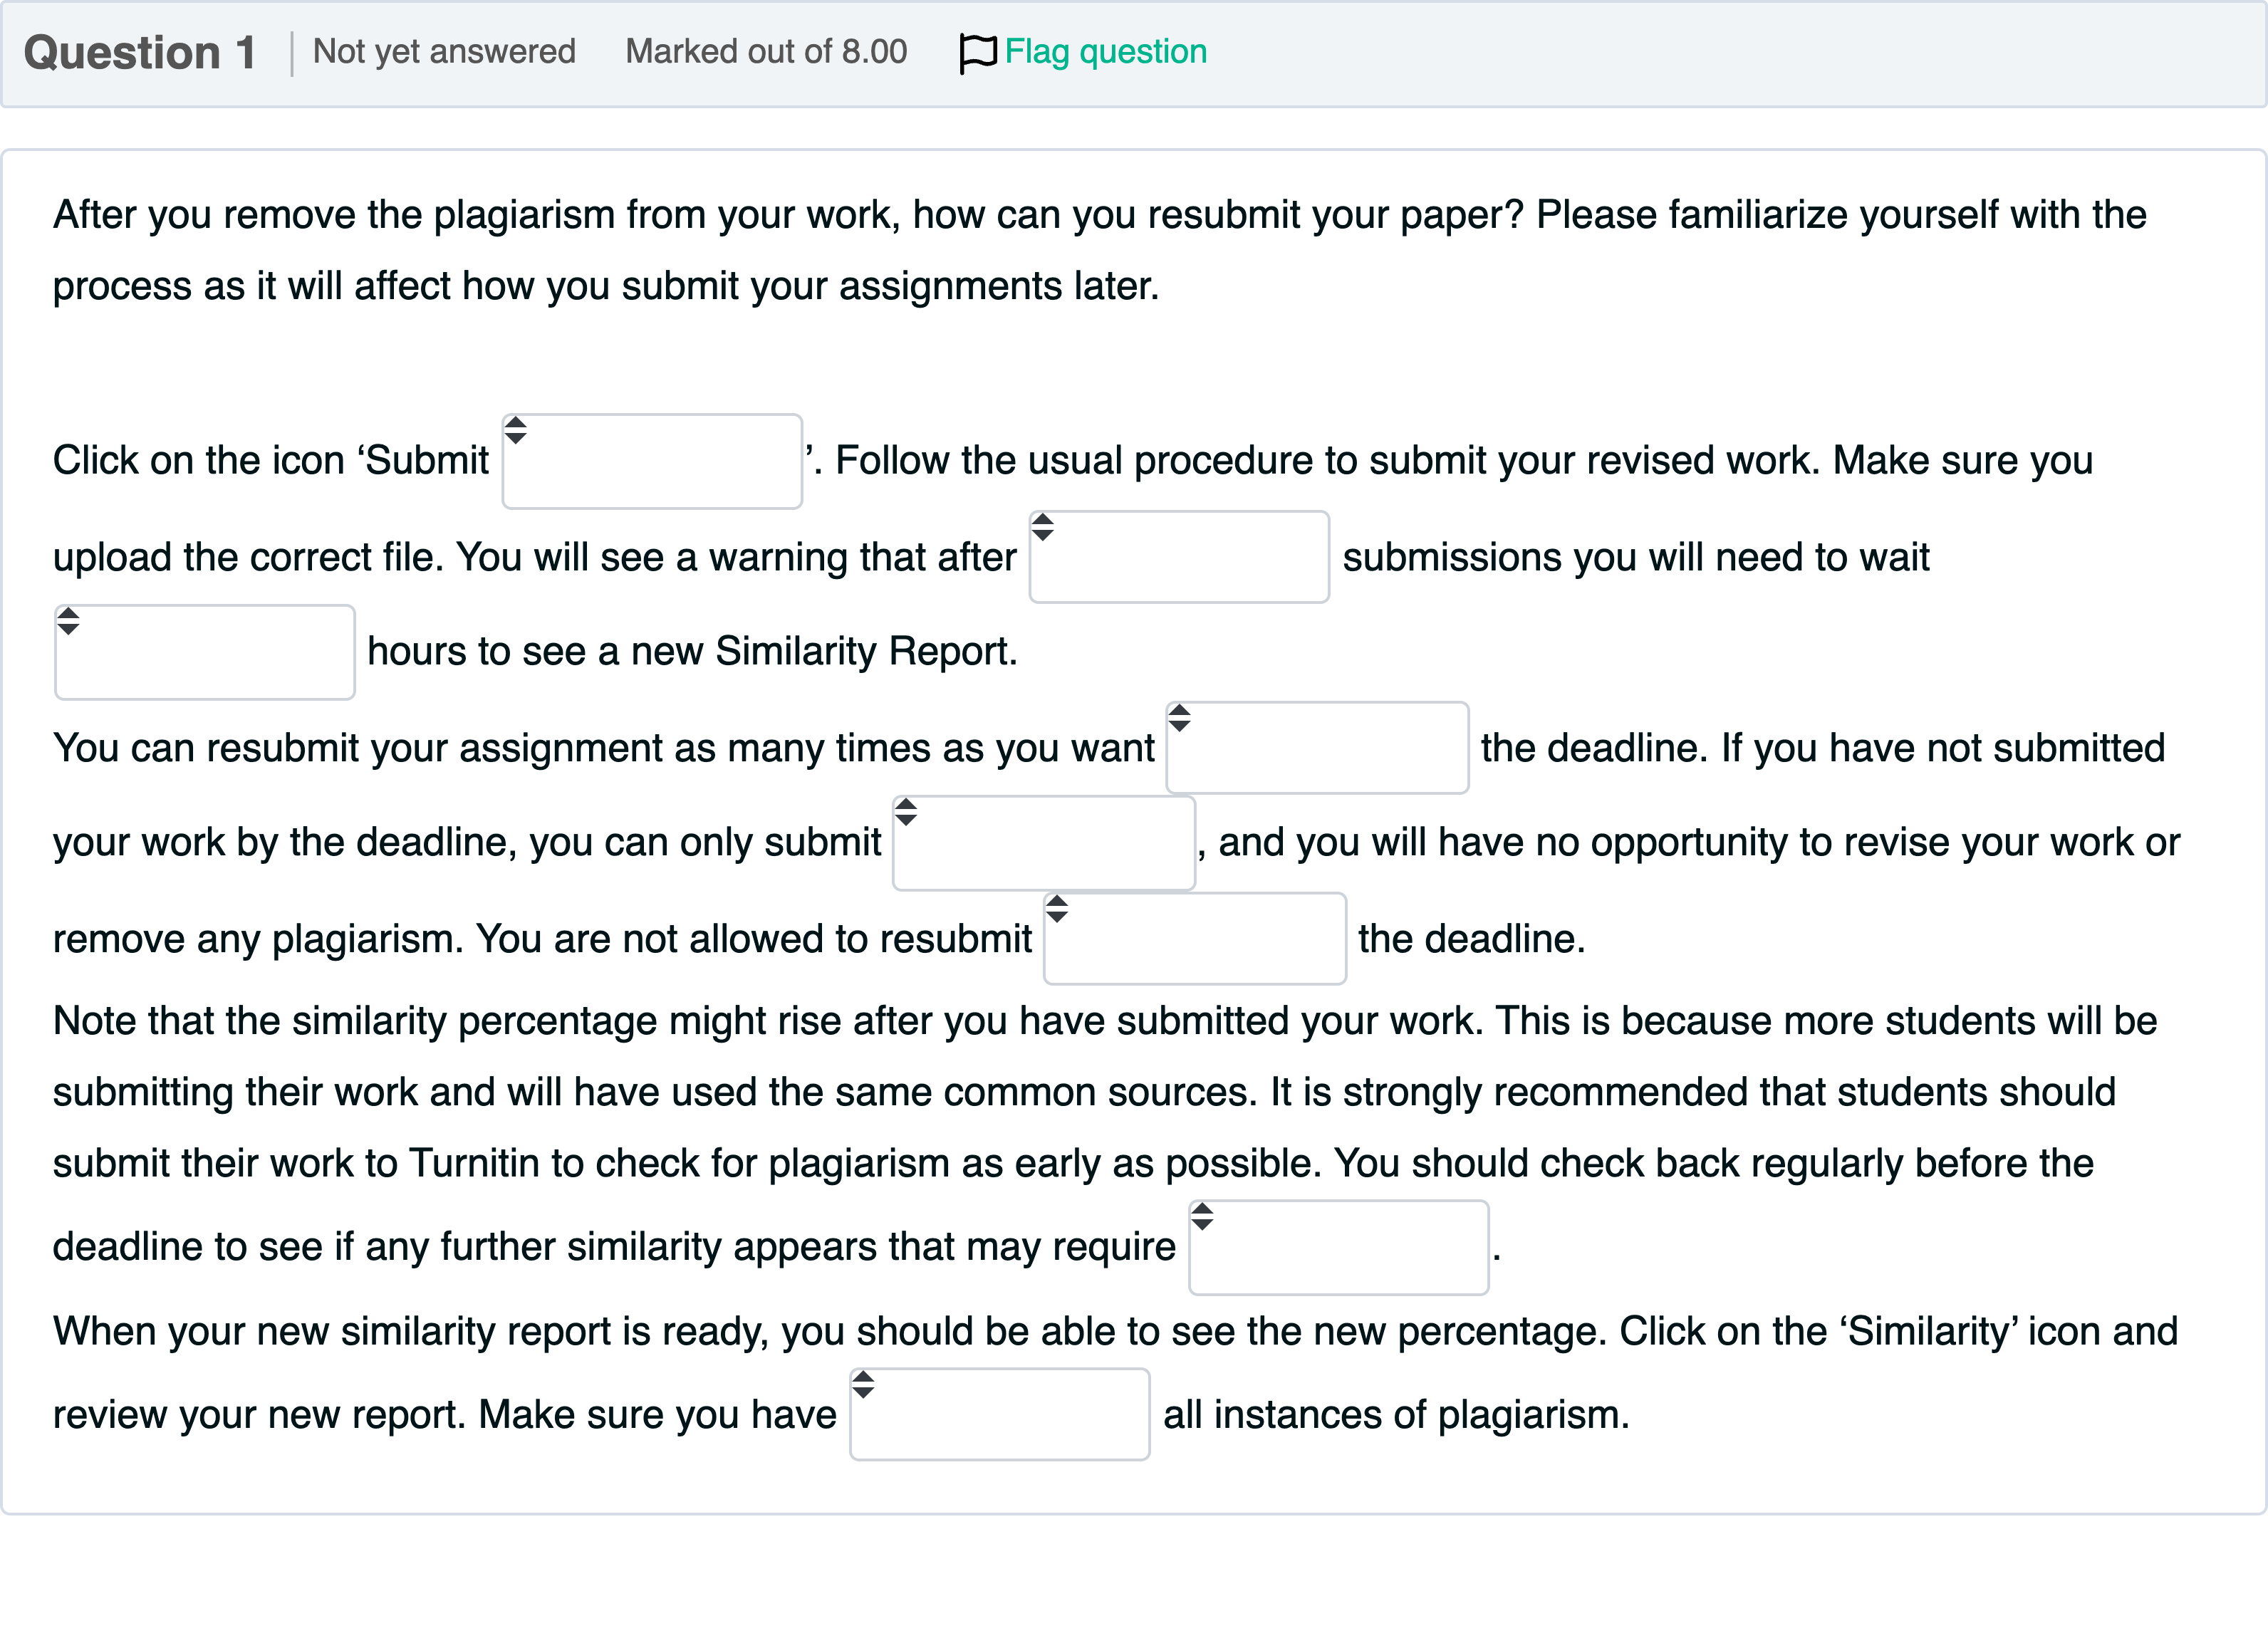This screenshot has width=2268, height=1638.
Task: Click the 'Not yet answered' status text
Action: pyautogui.click(x=444, y=52)
